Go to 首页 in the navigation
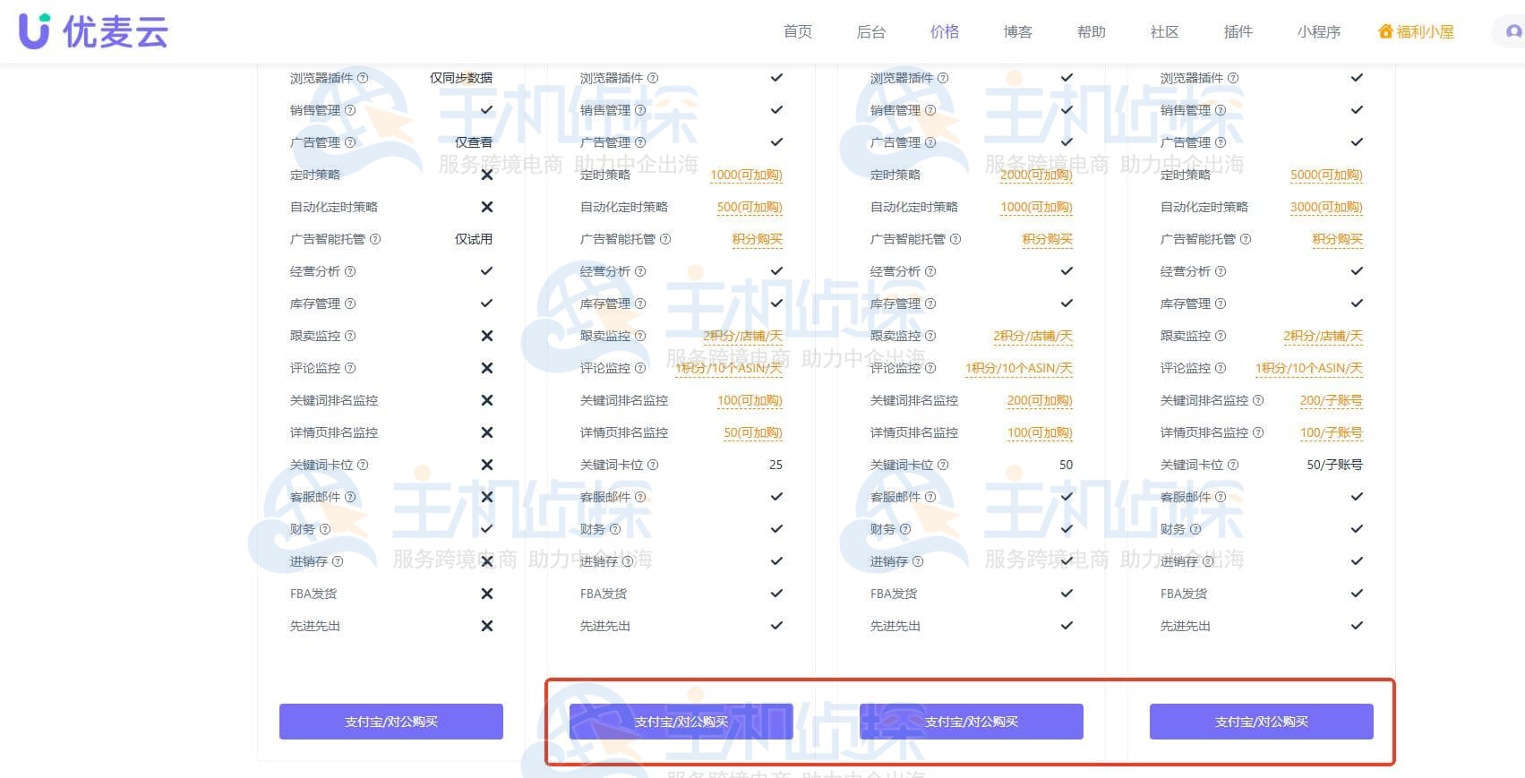The image size is (1525, 778). point(798,31)
